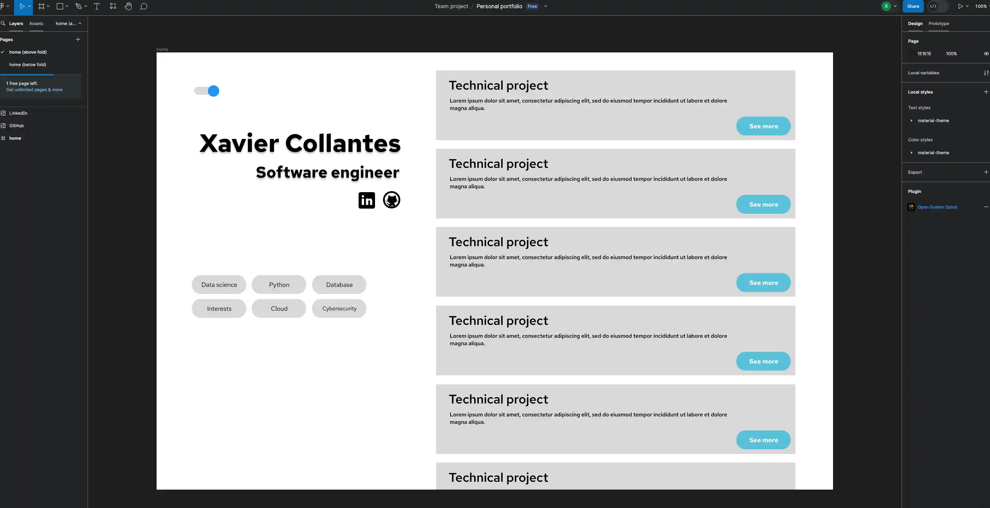990x508 pixels.
Task: Select the Comment tool
Action: point(144,6)
